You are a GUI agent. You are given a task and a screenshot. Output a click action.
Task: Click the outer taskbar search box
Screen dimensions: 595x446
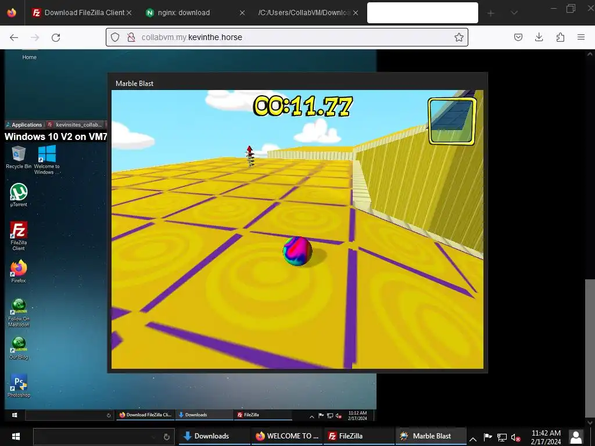click(x=103, y=437)
